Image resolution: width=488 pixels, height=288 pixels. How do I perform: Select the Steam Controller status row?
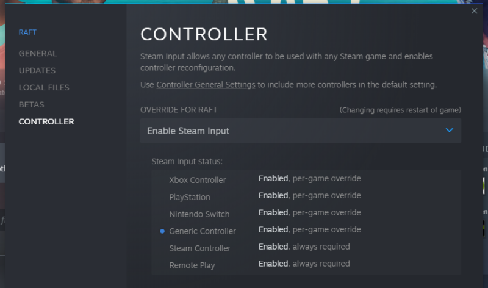click(306, 247)
